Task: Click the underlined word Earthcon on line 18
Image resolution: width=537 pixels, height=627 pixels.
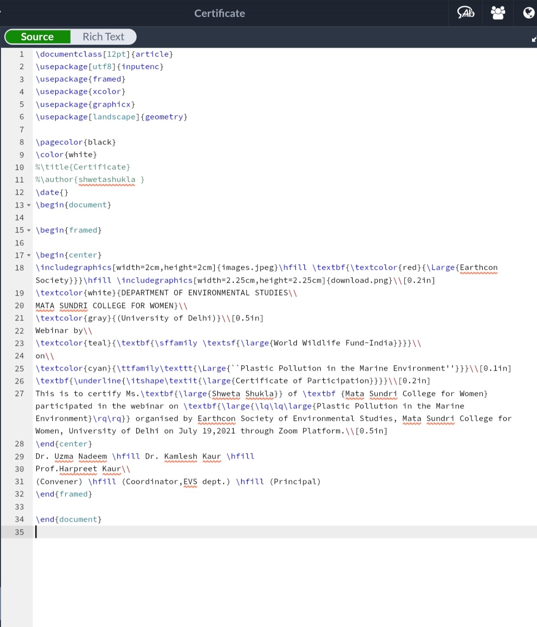Action: [479, 267]
